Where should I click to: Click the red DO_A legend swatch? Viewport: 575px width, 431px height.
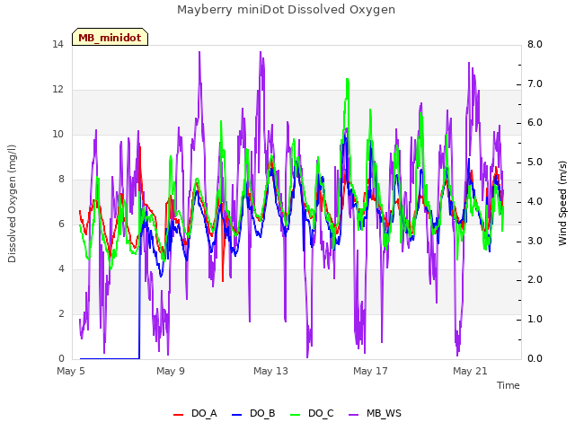pos(178,415)
